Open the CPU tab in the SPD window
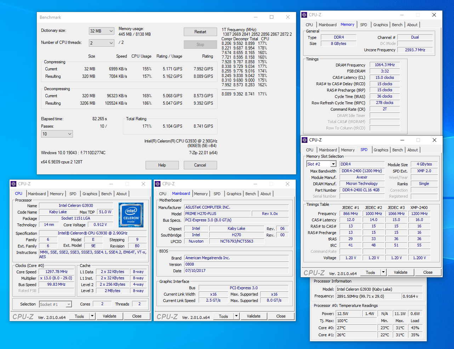 point(310,150)
